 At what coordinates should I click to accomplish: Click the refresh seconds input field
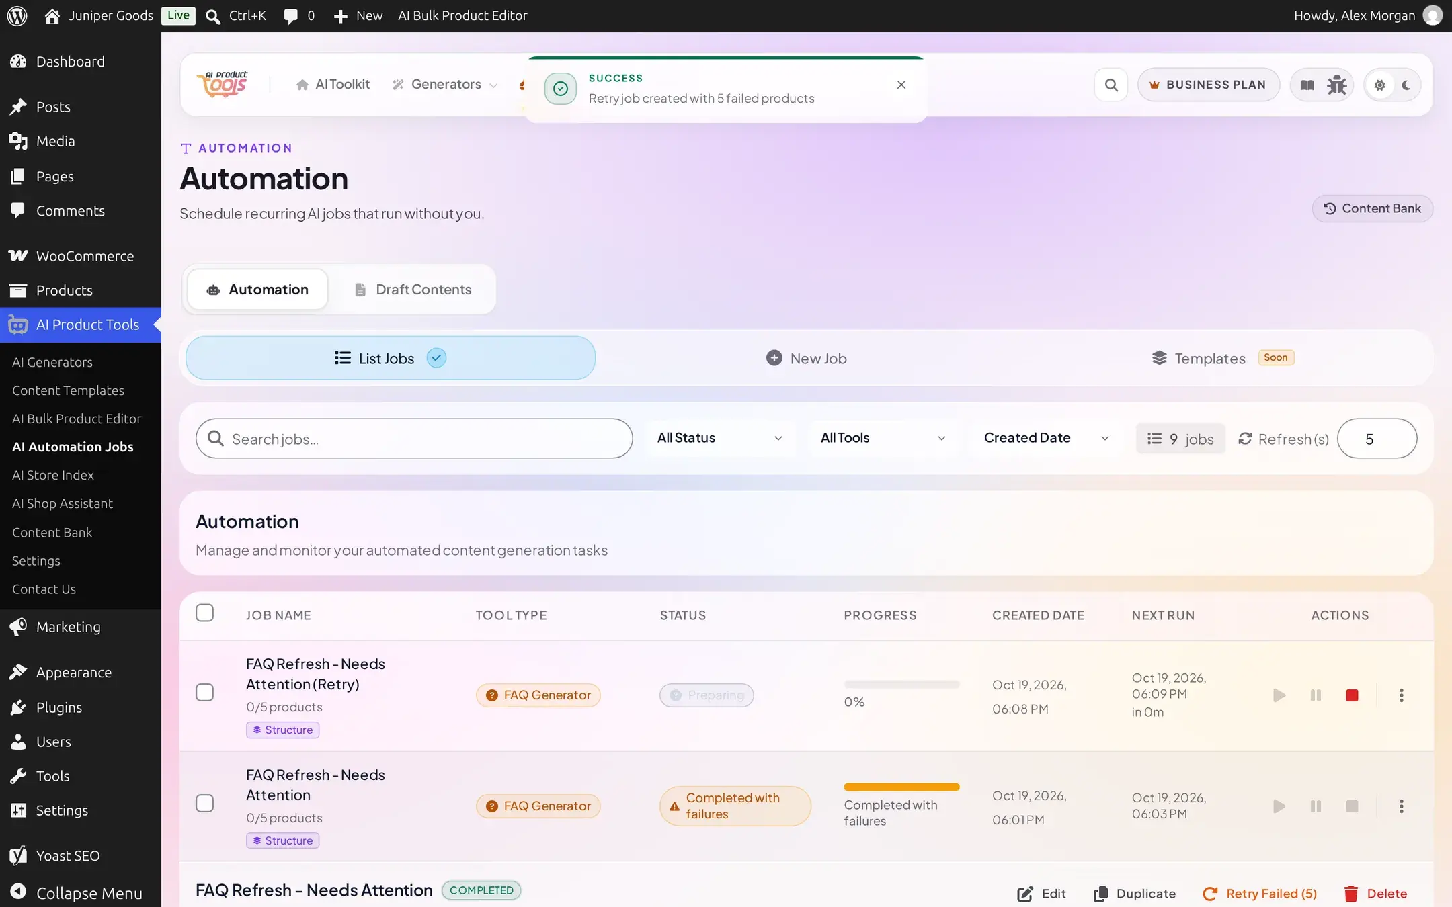1377,439
